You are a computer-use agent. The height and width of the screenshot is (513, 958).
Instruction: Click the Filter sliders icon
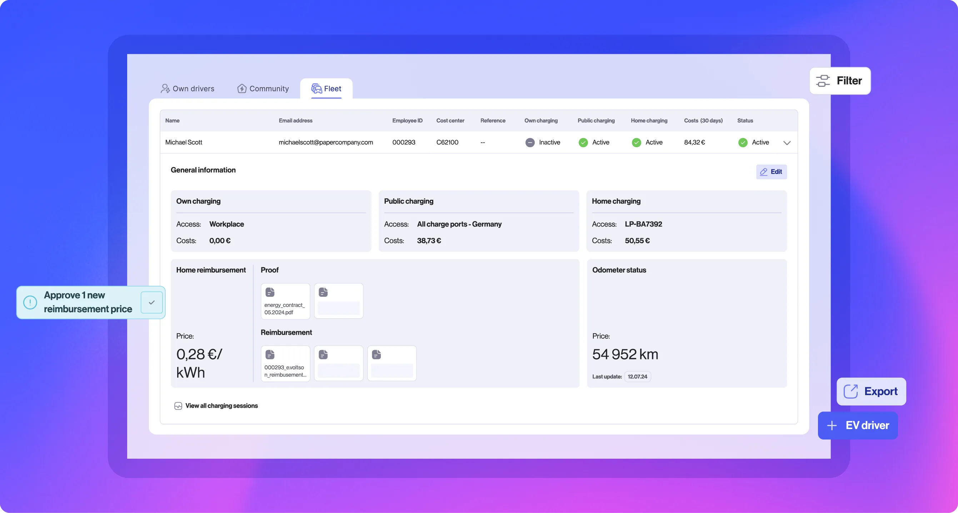[x=823, y=80]
